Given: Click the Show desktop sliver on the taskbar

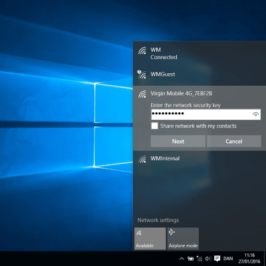Looking at the screenshot, I should (265, 259).
